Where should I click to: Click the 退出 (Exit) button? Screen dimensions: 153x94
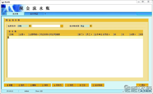pyautogui.click(x=142, y=85)
